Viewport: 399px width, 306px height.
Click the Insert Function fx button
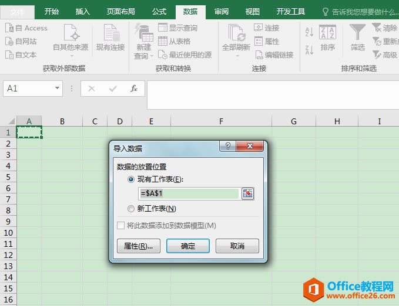click(134, 89)
